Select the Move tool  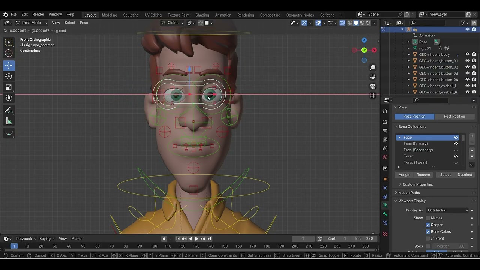9,65
